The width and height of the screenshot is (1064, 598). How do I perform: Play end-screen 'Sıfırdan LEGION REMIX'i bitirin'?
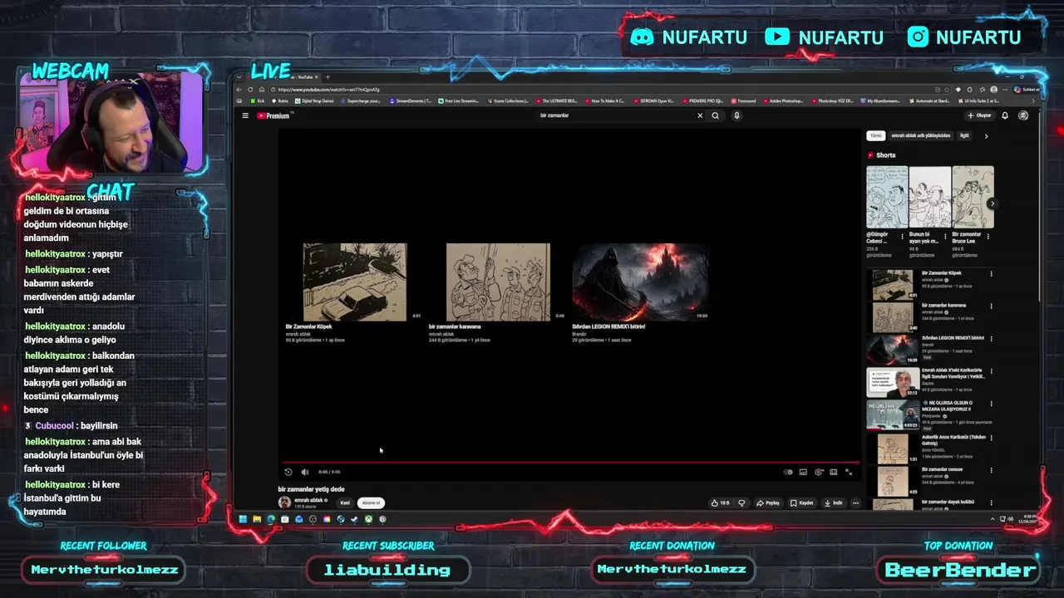coord(640,282)
